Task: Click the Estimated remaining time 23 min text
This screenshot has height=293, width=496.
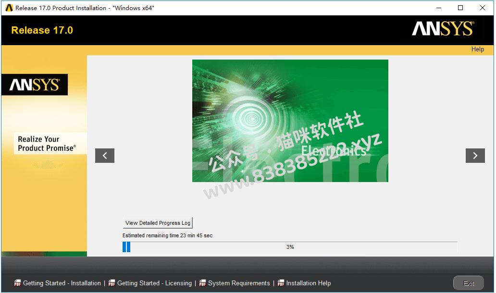Action: (167, 235)
